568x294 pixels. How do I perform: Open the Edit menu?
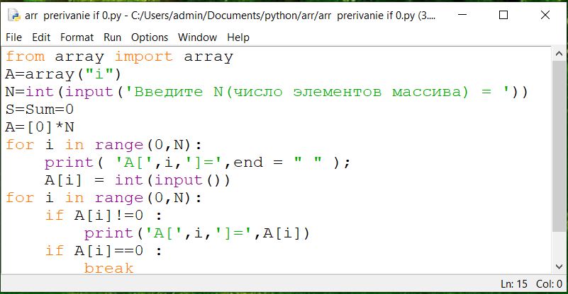(41, 37)
